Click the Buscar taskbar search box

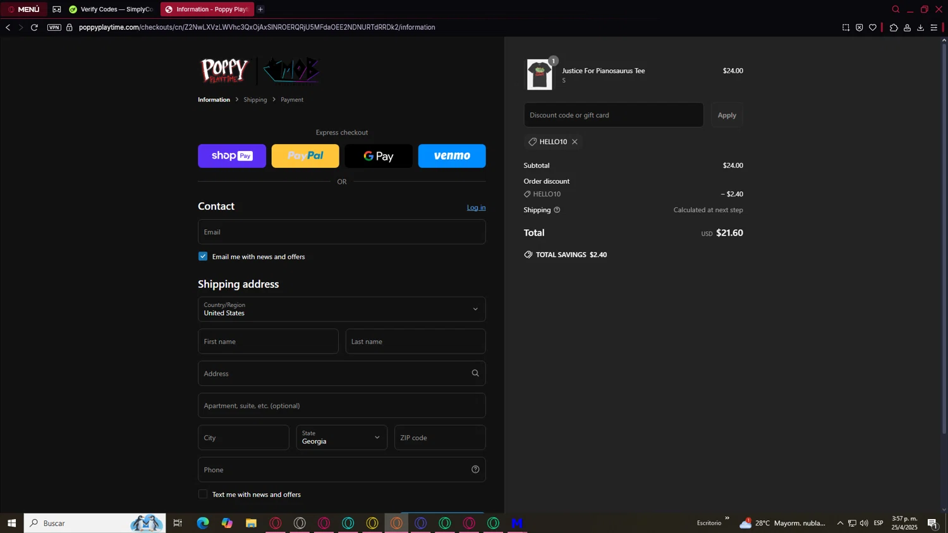click(95, 523)
